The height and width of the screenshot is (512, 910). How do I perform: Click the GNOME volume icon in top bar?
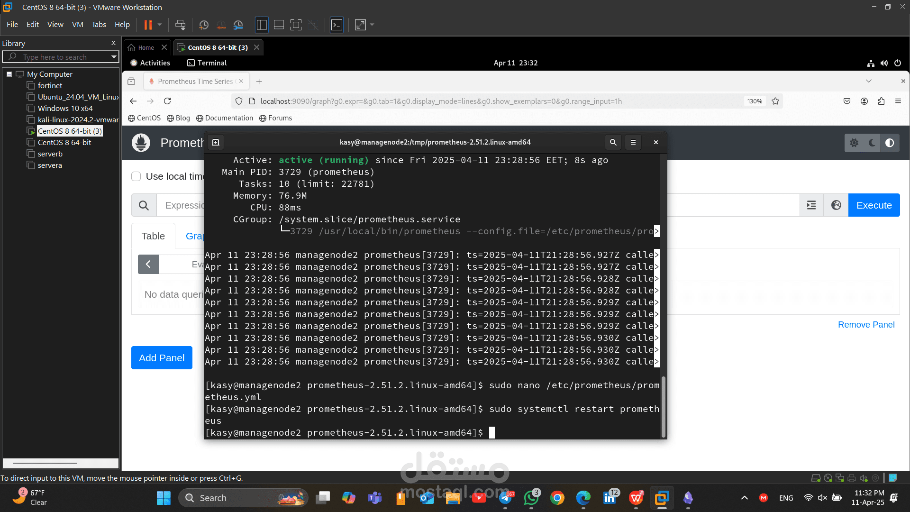(884, 63)
